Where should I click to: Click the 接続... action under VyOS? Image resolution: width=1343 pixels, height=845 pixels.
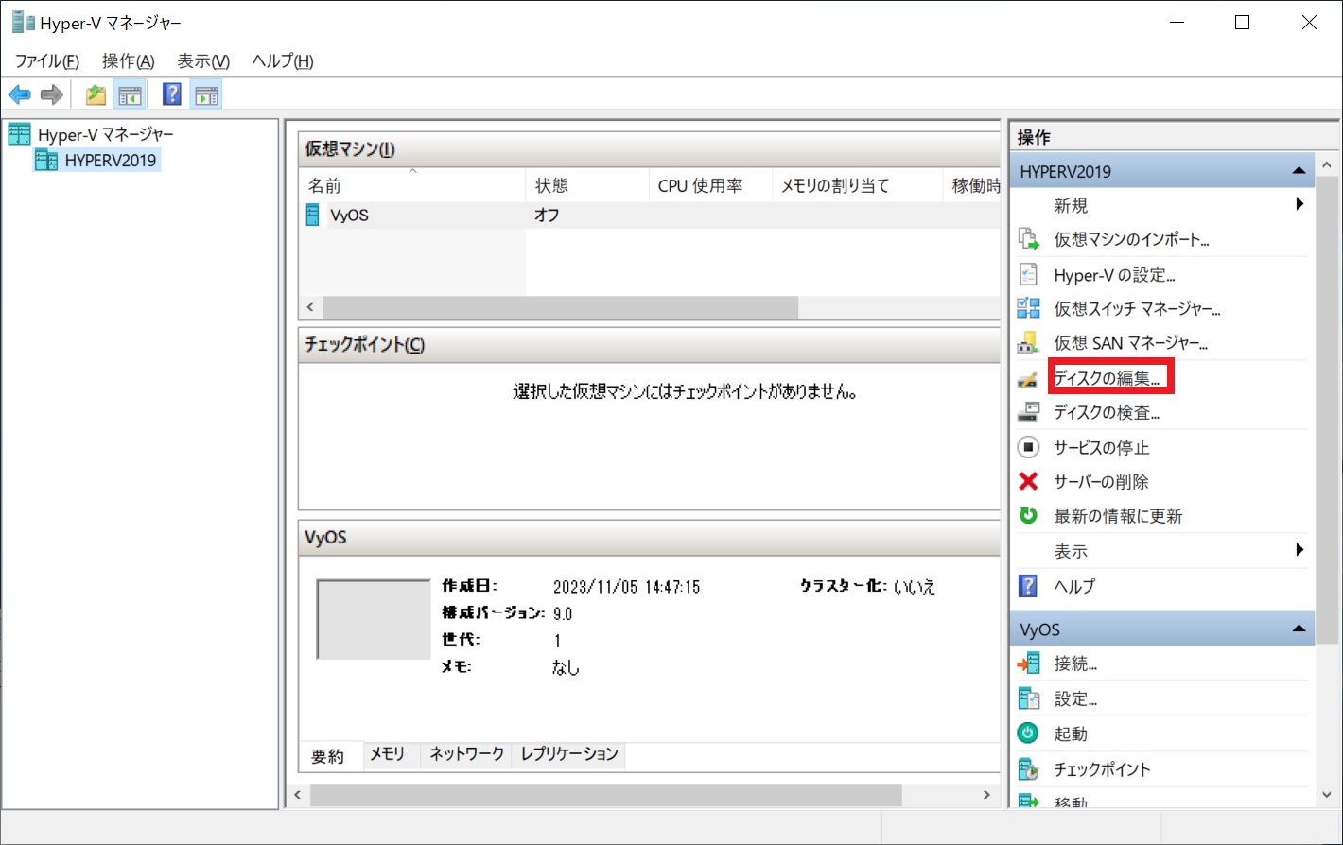(1075, 664)
